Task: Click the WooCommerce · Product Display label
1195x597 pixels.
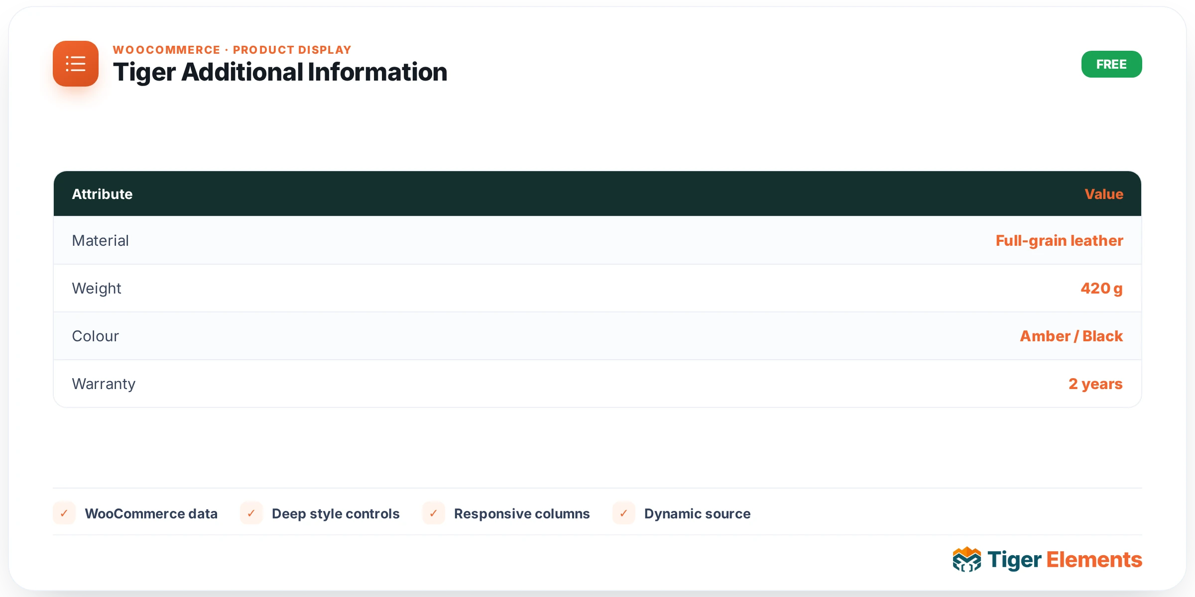Action: (x=232, y=50)
